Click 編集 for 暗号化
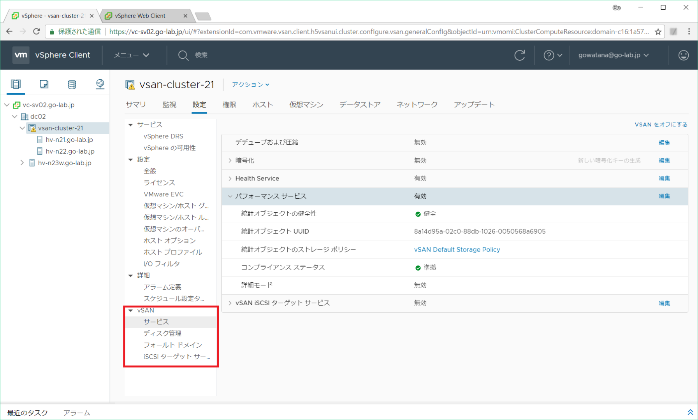698x420 pixels. (x=664, y=161)
